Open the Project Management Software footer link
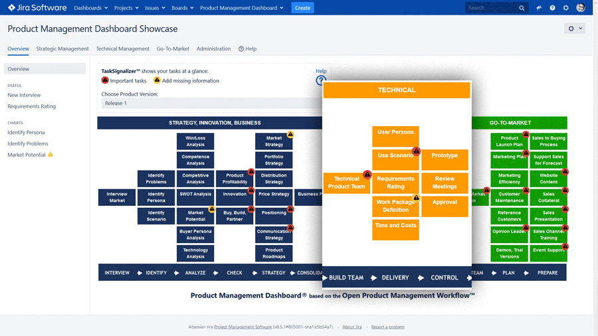 point(243,327)
